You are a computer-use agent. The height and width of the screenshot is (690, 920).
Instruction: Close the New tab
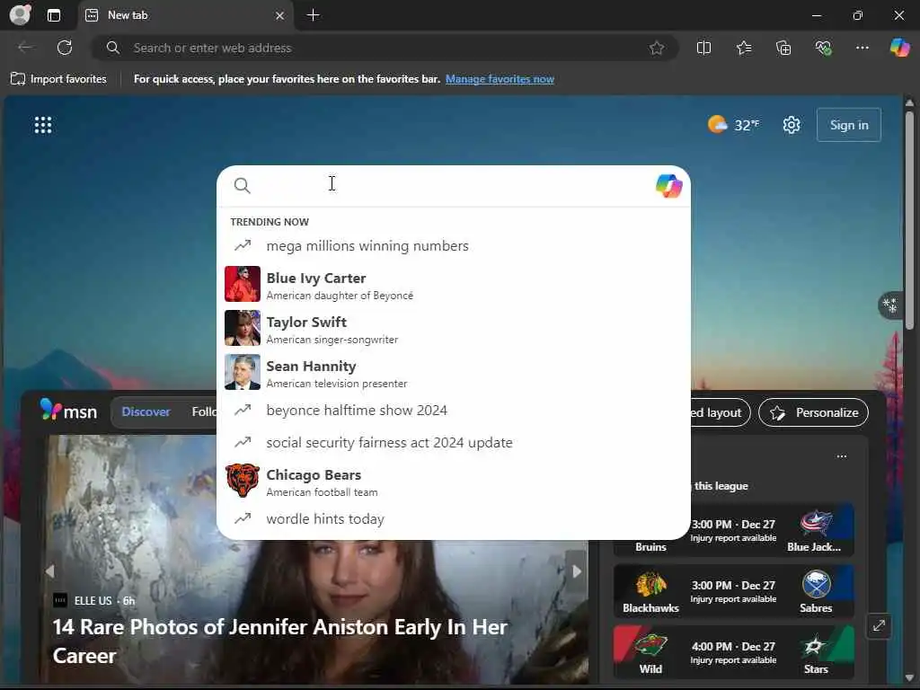tap(280, 16)
